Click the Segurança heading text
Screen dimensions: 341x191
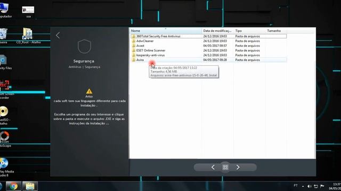[84, 61]
